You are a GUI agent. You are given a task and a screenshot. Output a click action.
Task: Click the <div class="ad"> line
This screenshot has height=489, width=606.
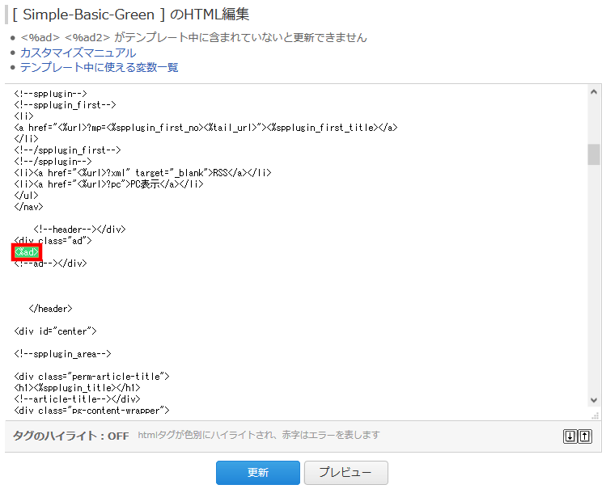(x=53, y=241)
